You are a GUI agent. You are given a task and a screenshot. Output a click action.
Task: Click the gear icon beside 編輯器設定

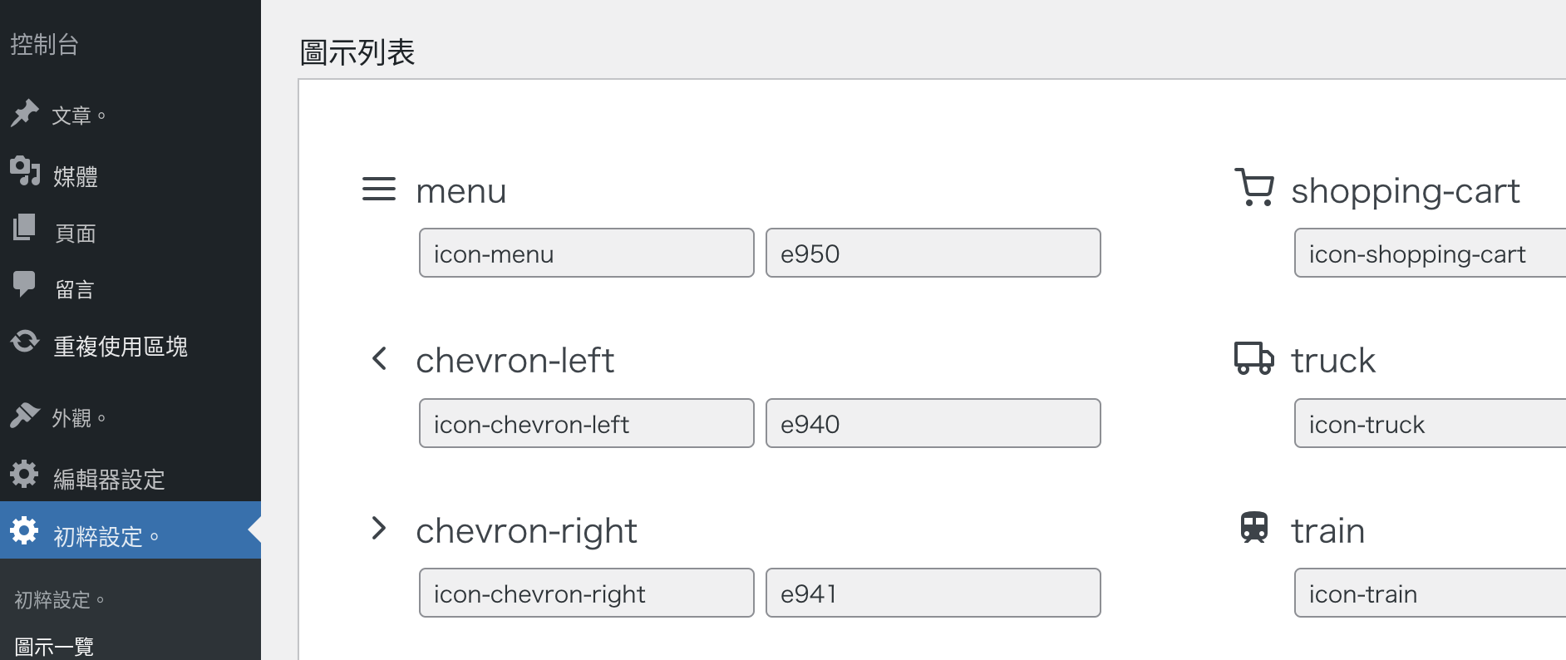(24, 474)
